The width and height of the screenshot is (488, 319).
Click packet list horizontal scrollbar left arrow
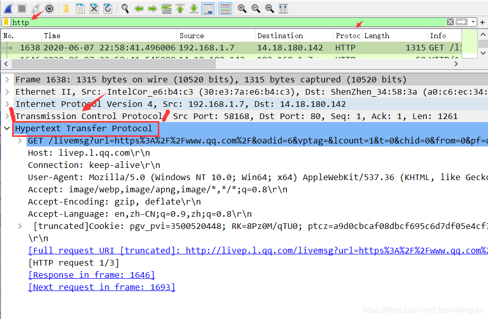point(6,64)
